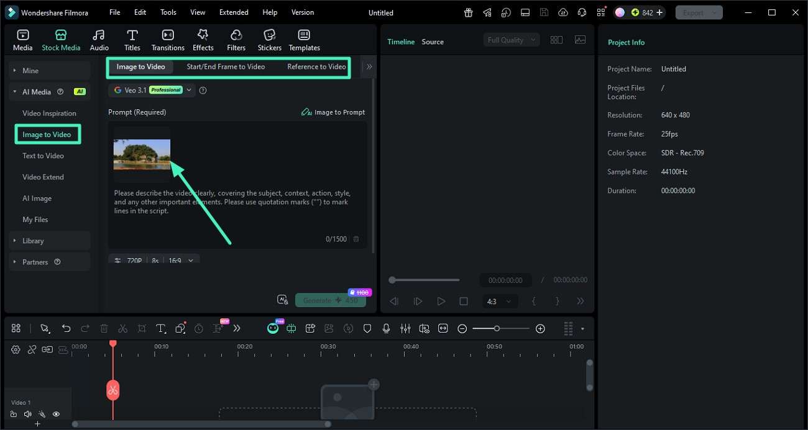Image resolution: width=808 pixels, height=430 pixels.
Task: Open the Audio library icon
Action: 99,40
